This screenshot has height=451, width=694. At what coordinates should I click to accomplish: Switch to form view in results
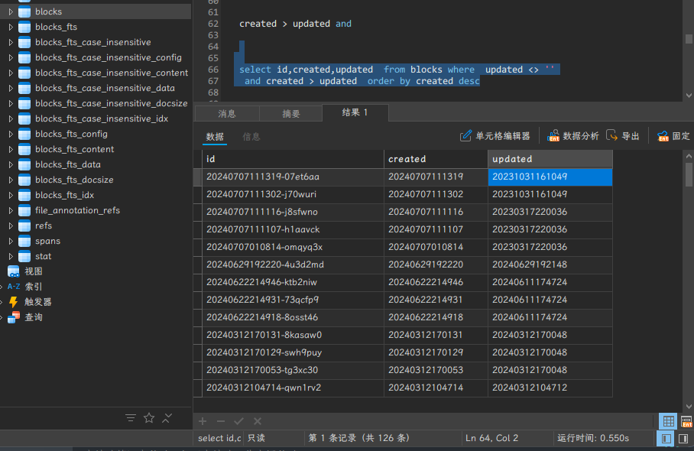[x=686, y=421]
